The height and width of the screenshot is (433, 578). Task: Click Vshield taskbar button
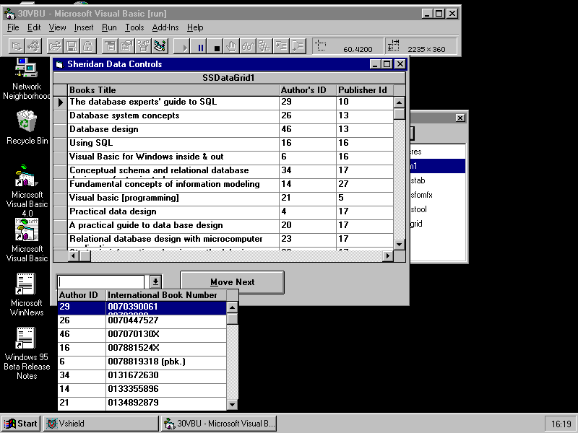(x=100, y=424)
